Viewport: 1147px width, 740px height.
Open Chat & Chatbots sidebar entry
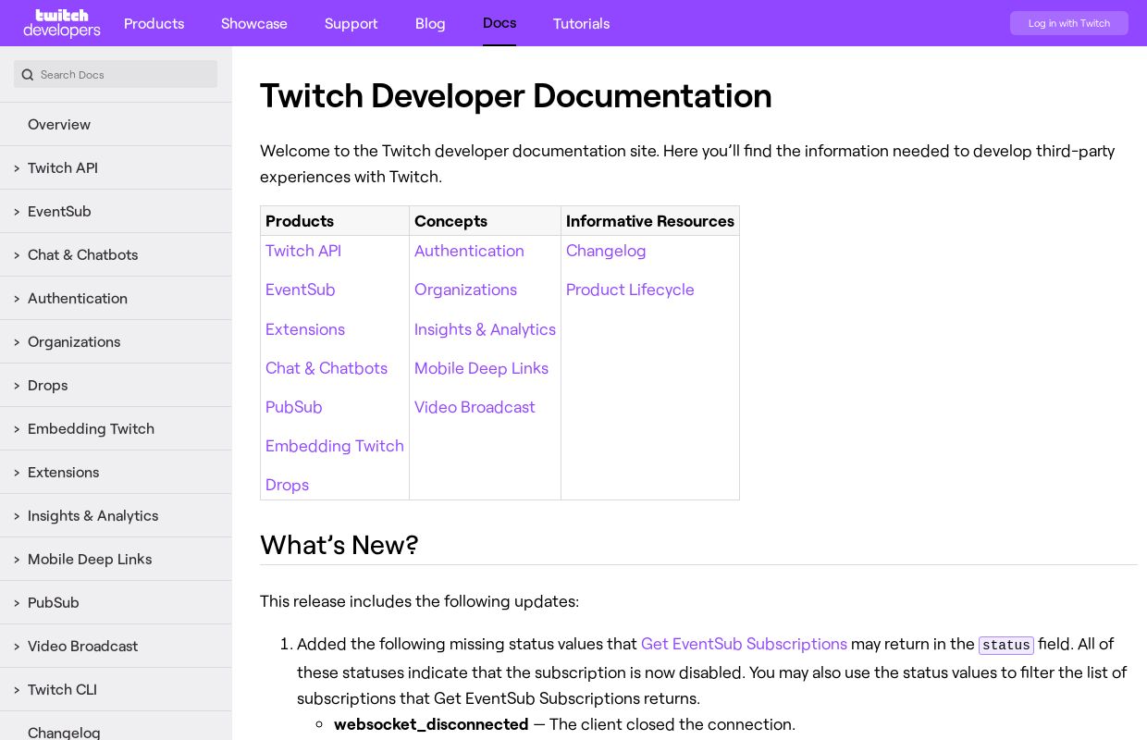tap(82, 254)
